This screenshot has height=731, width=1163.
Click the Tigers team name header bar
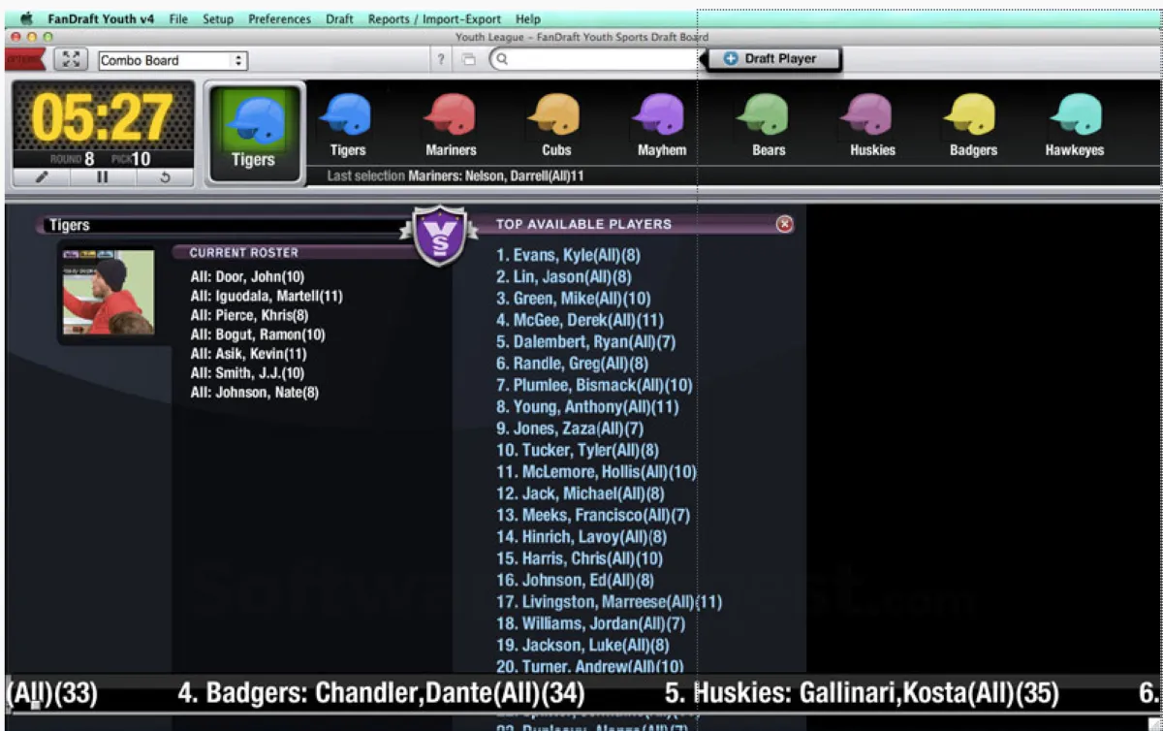[225, 225]
